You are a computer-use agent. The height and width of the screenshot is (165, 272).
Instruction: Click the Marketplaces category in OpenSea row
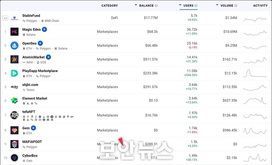(x=107, y=45)
